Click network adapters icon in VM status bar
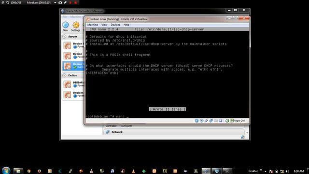The image size is (309, 174). pyautogui.click(x=211, y=120)
